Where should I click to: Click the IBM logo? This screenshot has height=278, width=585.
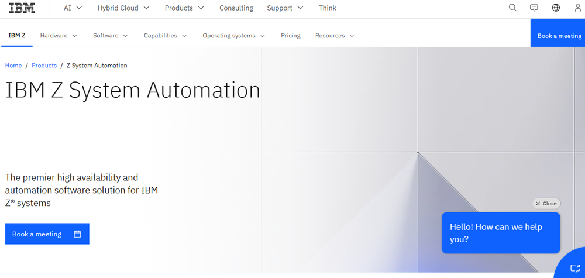pyautogui.click(x=22, y=8)
